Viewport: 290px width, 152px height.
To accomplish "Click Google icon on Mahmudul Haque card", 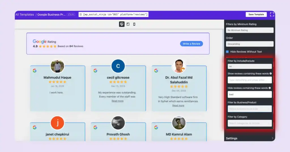I will (x=35, y=71).
